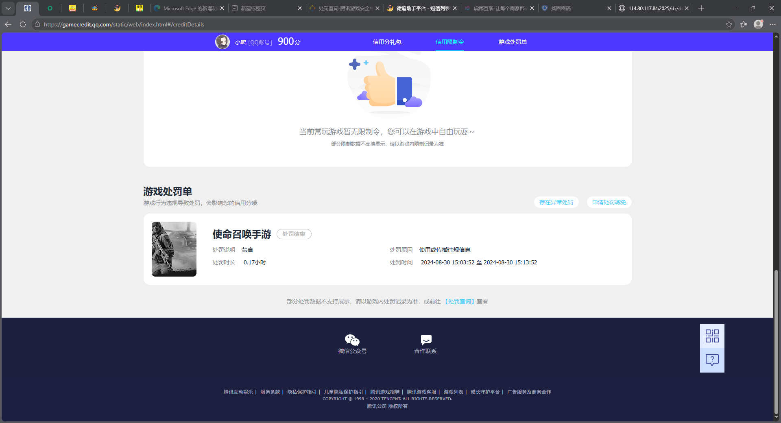Open the 服务条款 footer link
Screen dimensions: 781x423
tap(270, 392)
